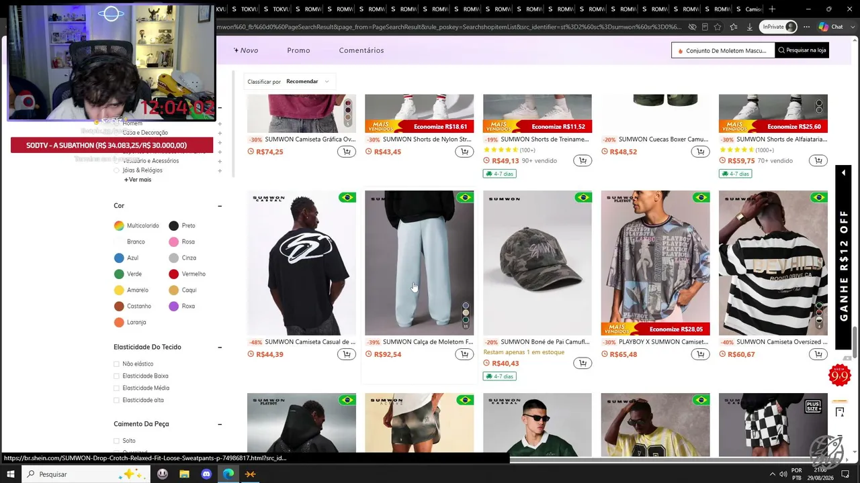Open the camouflage cap product thumbnail
This screenshot has width=860, height=483.
click(537, 263)
